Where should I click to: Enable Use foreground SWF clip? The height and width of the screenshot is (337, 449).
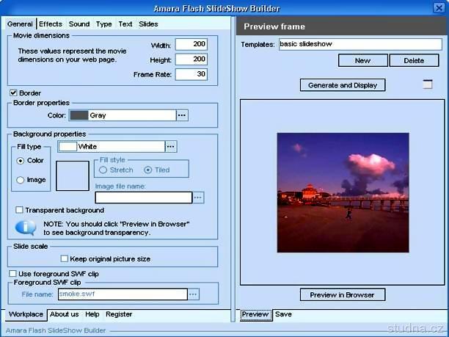point(12,274)
